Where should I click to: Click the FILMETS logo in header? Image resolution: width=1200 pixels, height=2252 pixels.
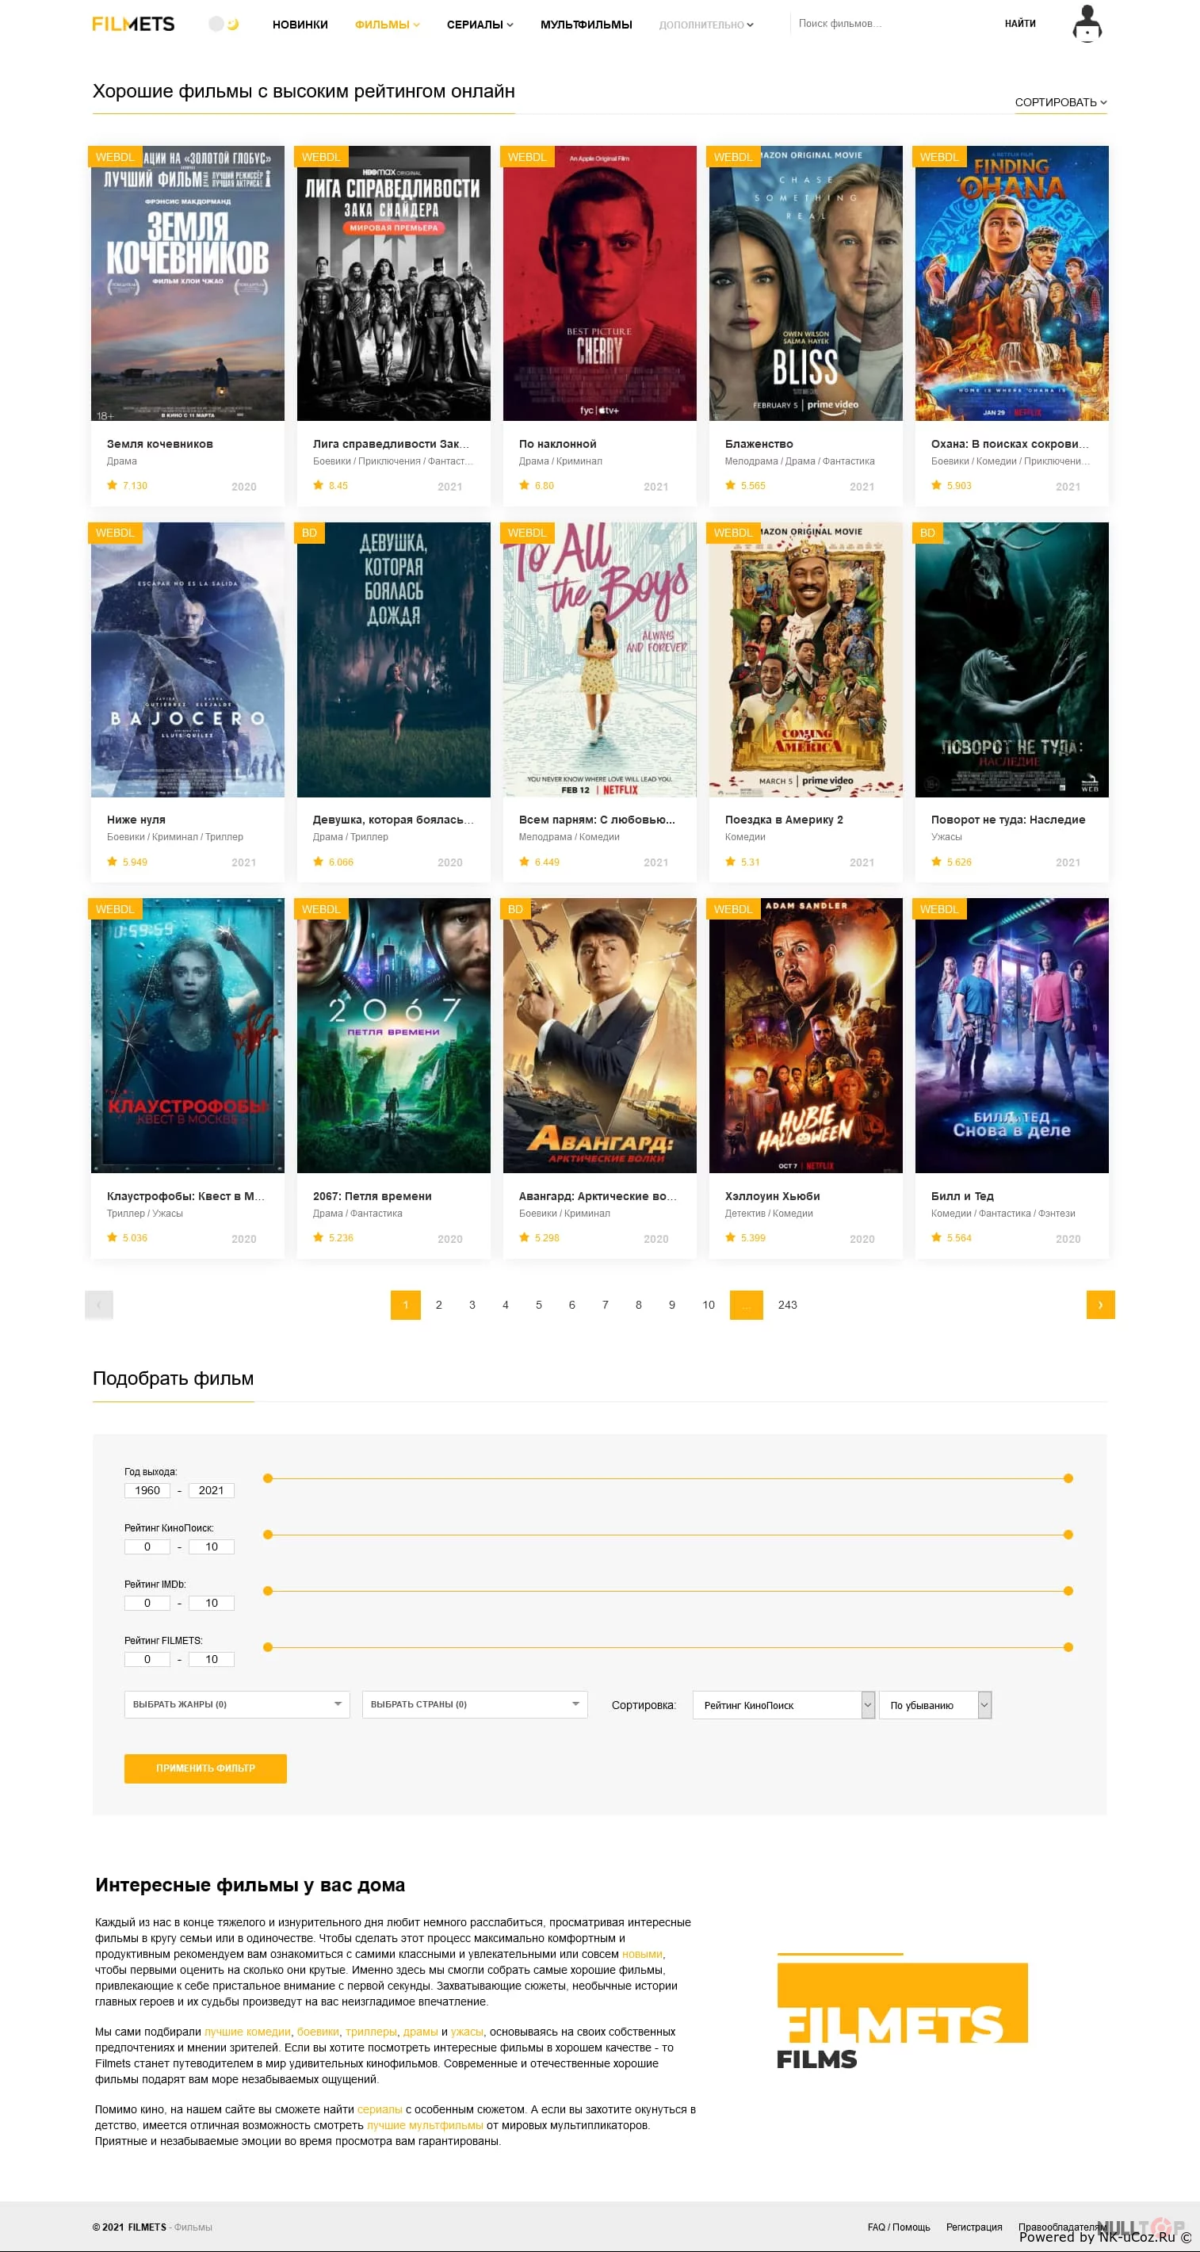coord(133,24)
